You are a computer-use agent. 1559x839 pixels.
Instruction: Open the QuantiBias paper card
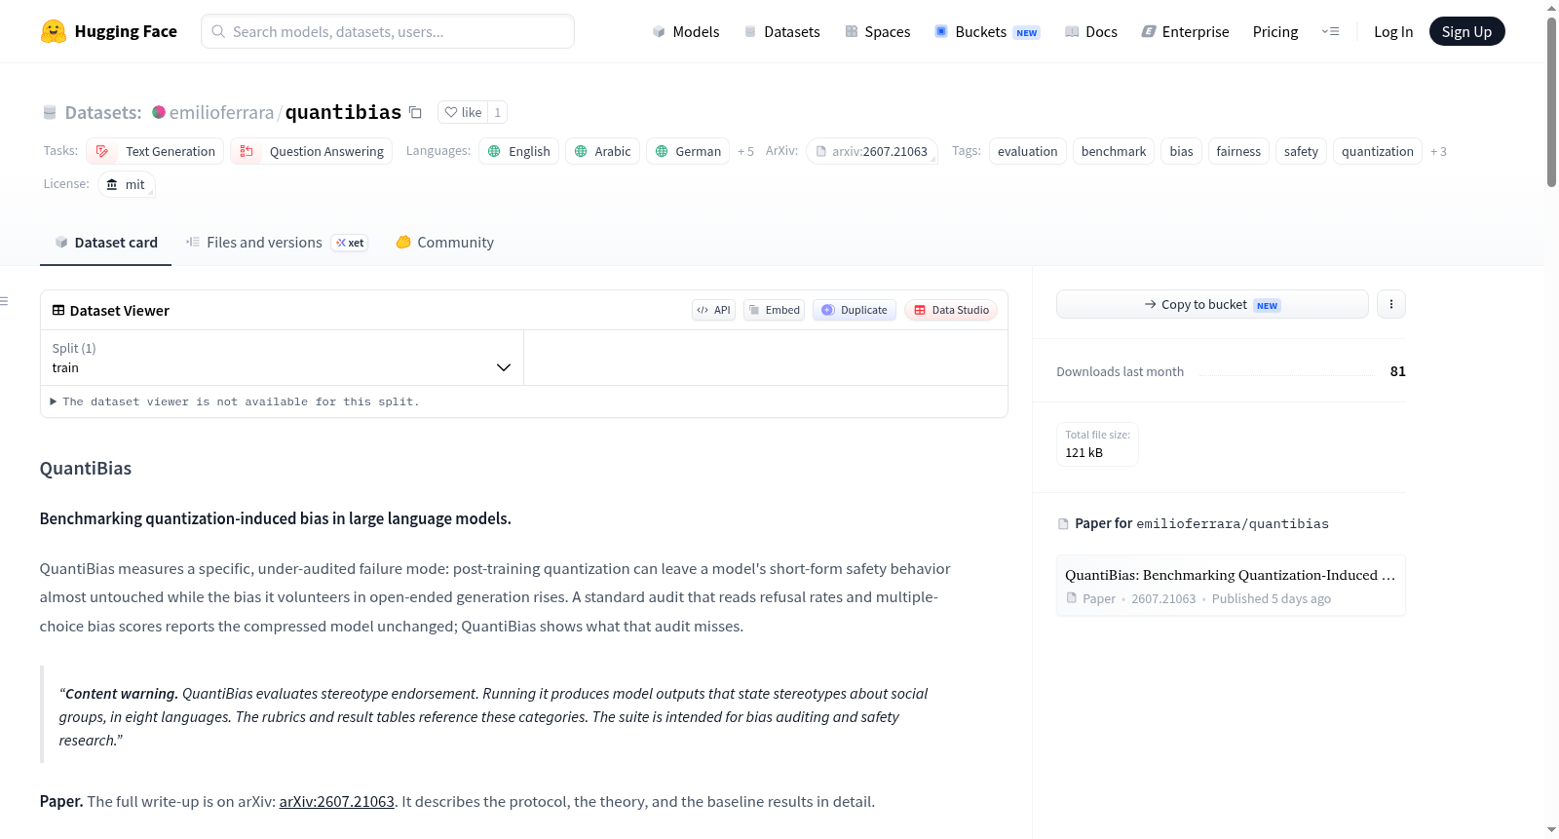pos(1231,586)
